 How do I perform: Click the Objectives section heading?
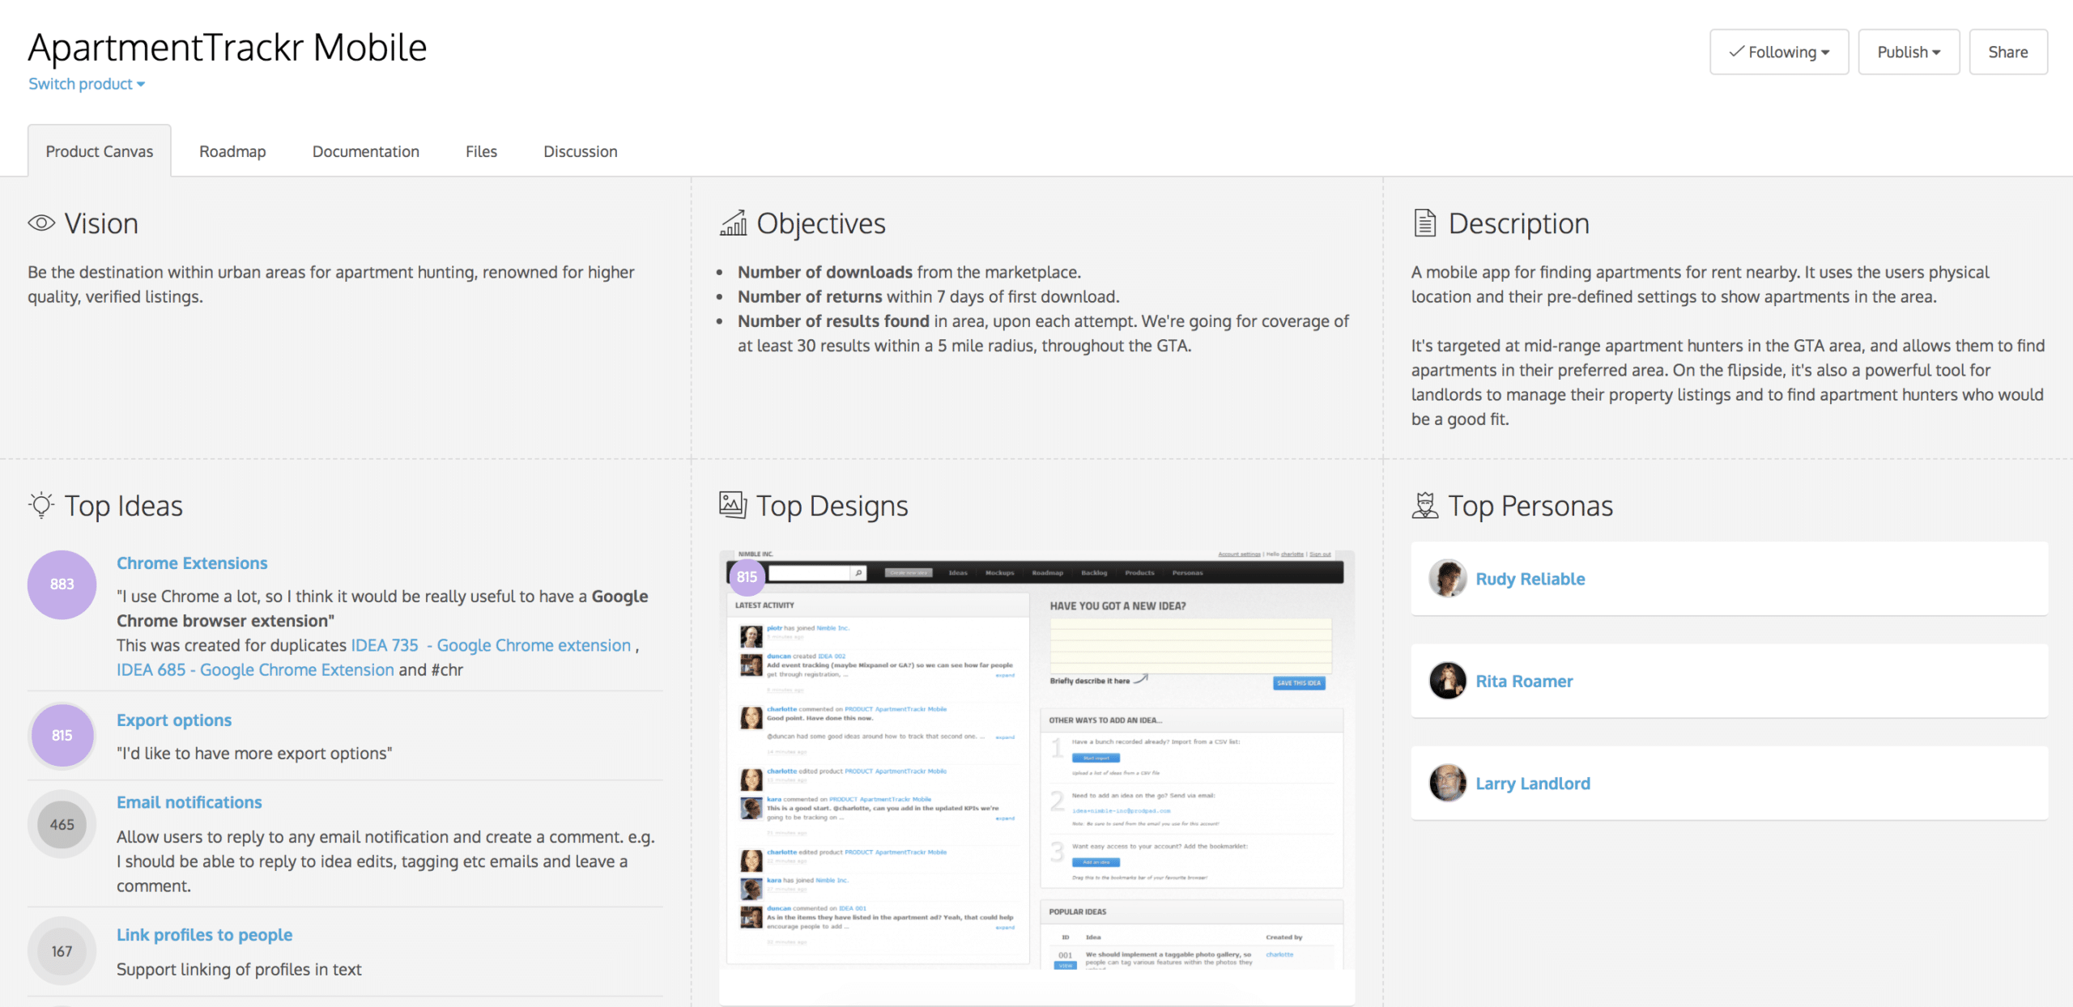(x=821, y=223)
